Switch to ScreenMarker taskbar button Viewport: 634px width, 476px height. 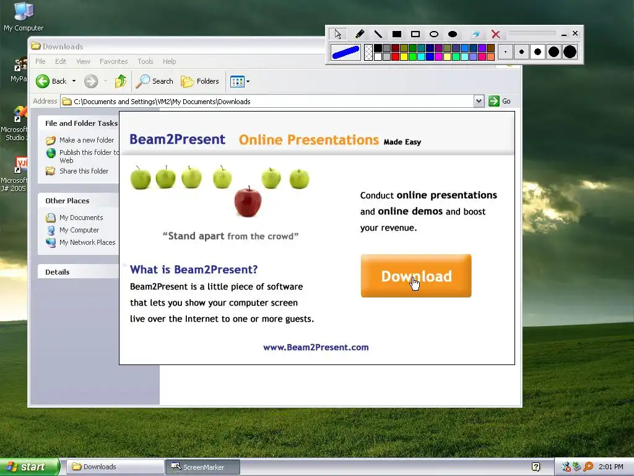tap(203, 467)
